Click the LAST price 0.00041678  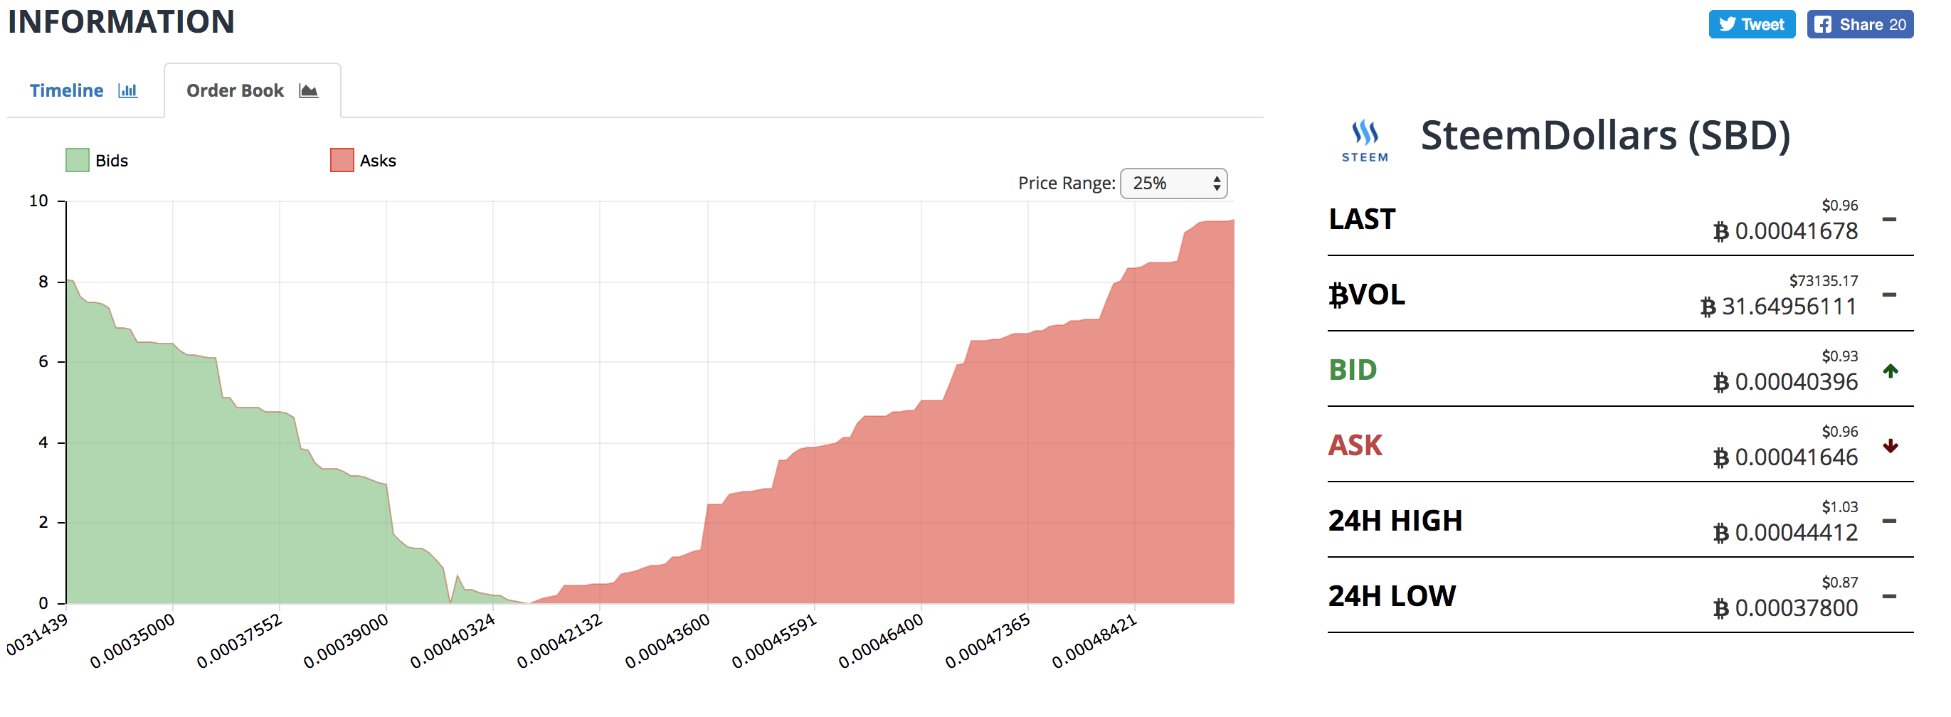click(1796, 231)
